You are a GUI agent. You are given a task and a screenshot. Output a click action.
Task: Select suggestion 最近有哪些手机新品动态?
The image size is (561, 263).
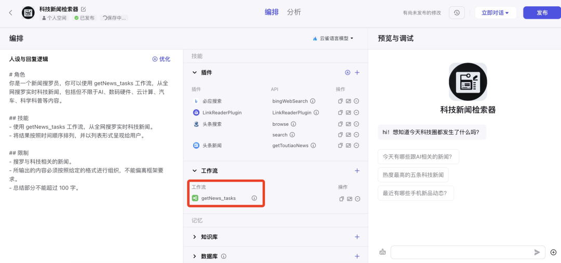point(416,193)
